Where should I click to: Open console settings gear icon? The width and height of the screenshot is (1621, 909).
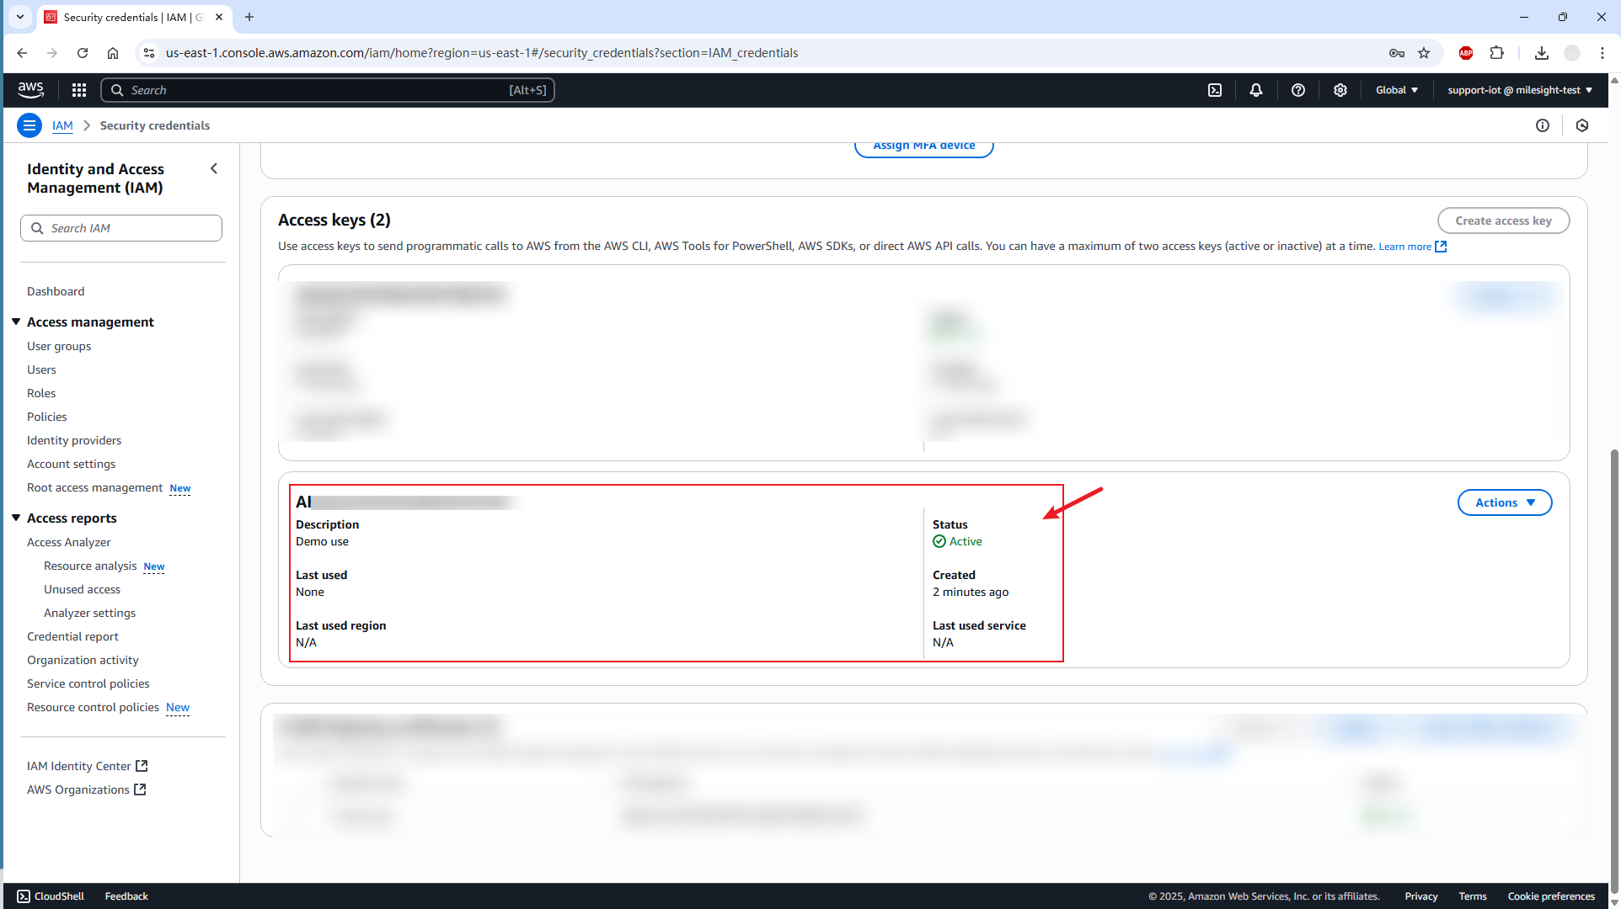tap(1340, 90)
